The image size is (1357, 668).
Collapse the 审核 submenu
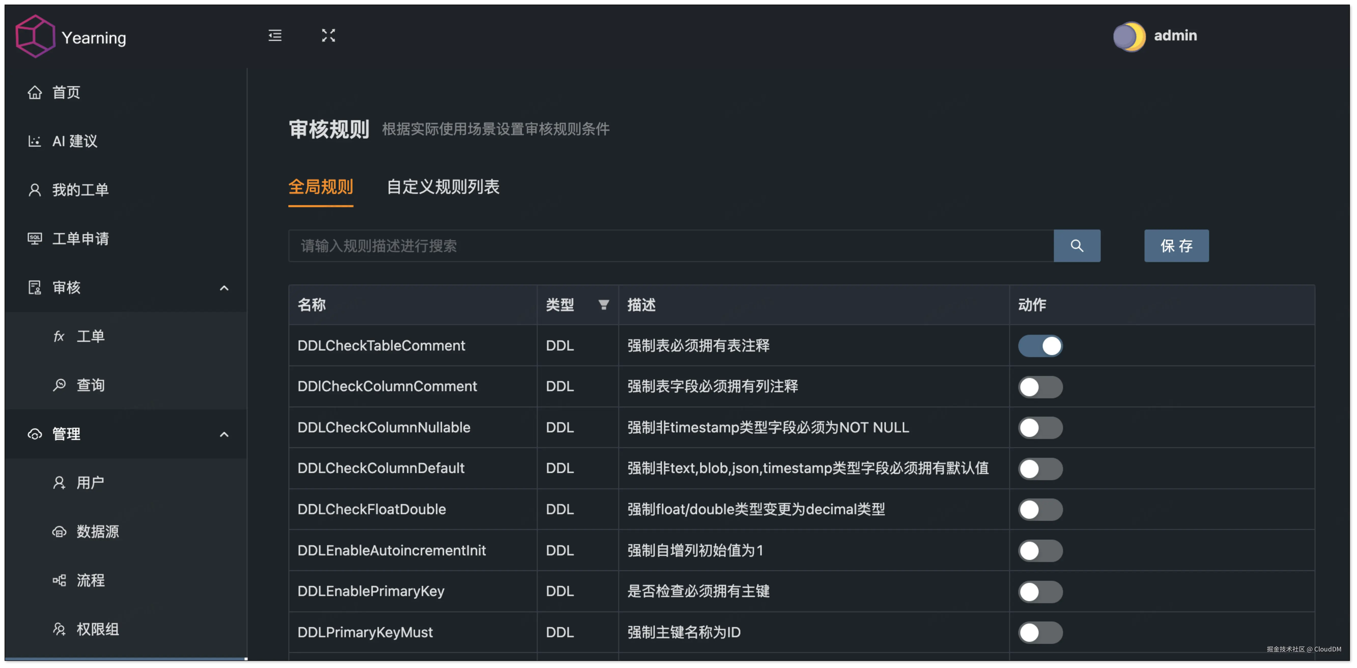(x=224, y=288)
